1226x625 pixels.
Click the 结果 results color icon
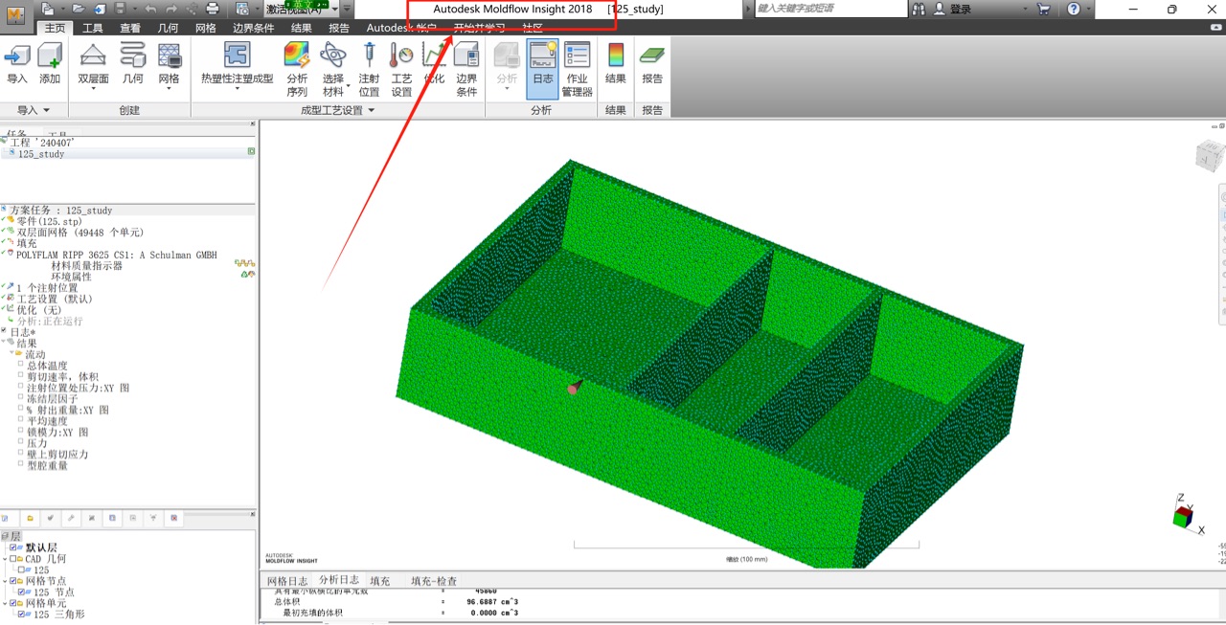(x=616, y=55)
